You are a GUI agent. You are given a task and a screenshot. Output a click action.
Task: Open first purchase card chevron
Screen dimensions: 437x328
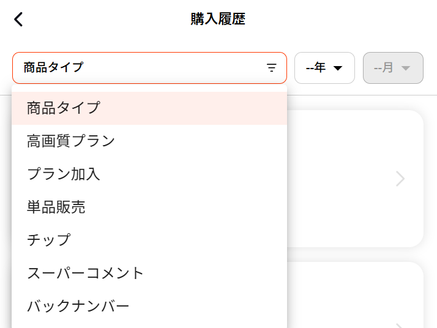pyautogui.click(x=400, y=179)
